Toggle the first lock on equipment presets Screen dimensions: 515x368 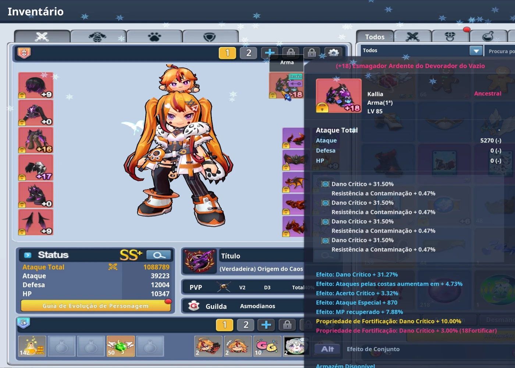291,53
